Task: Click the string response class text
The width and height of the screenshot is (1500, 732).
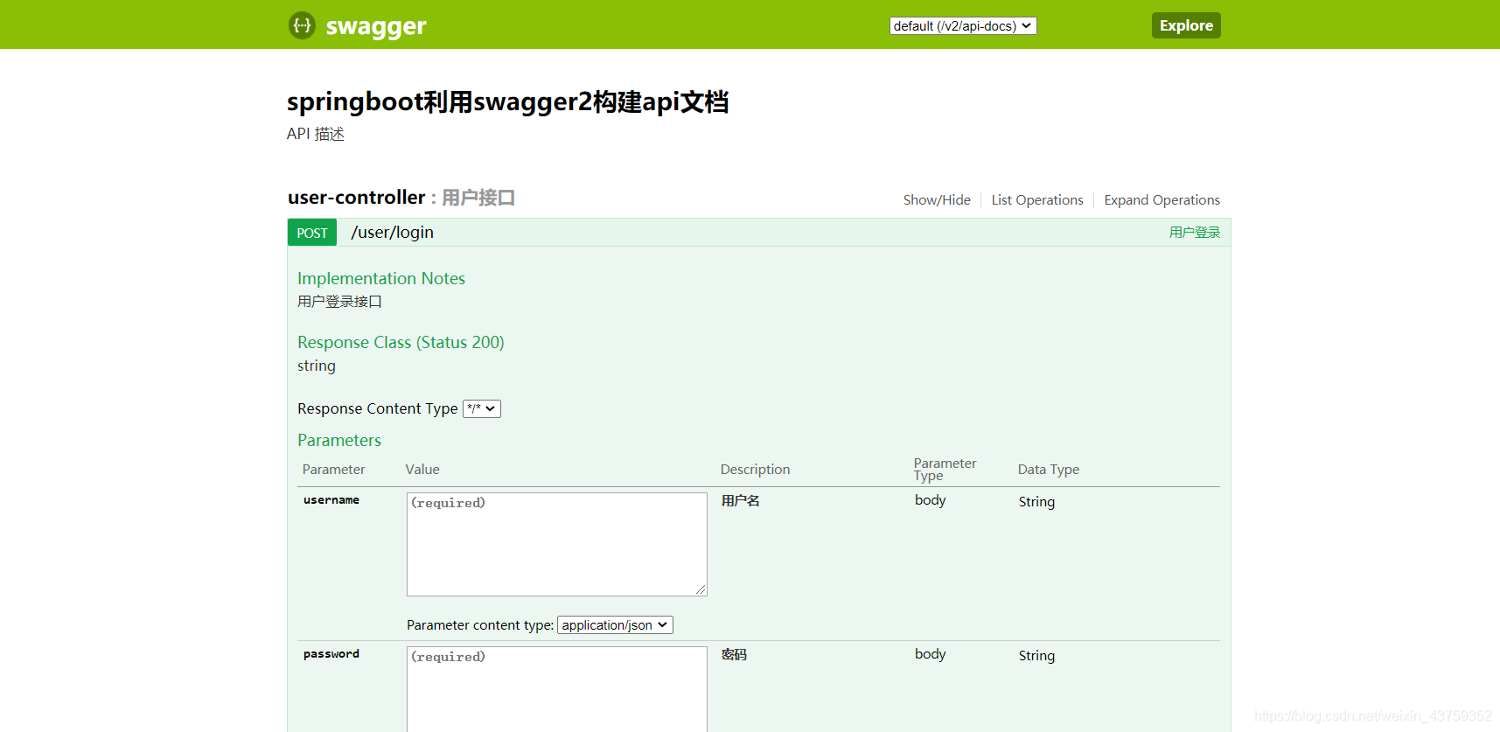Action: pyautogui.click(x=317, y=366)
